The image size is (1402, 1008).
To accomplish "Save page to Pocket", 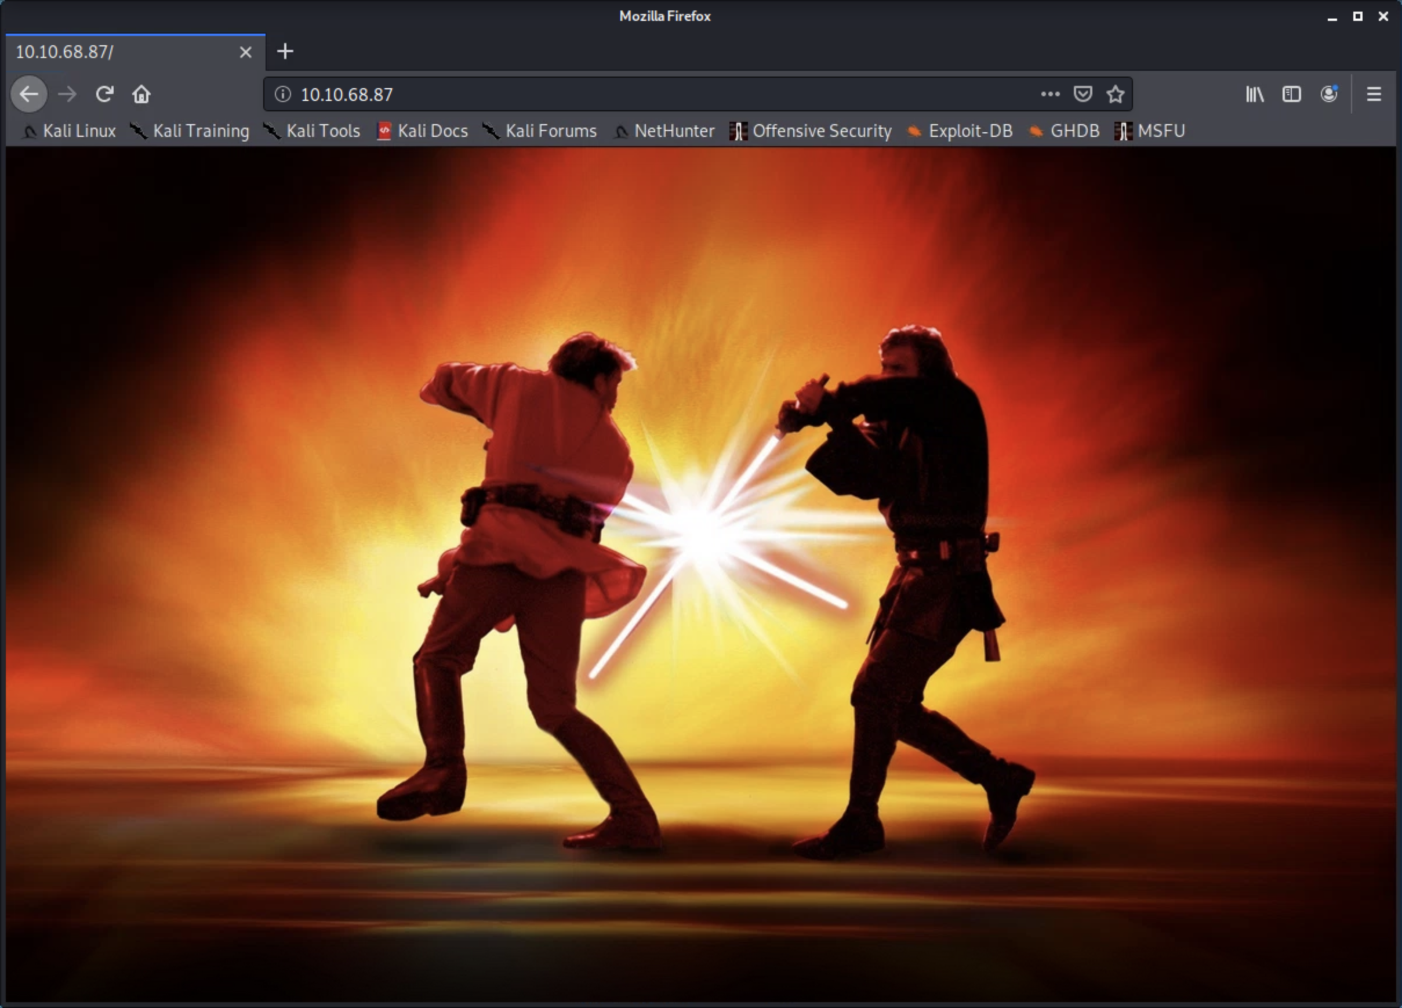I will [x=1083, y=94].
